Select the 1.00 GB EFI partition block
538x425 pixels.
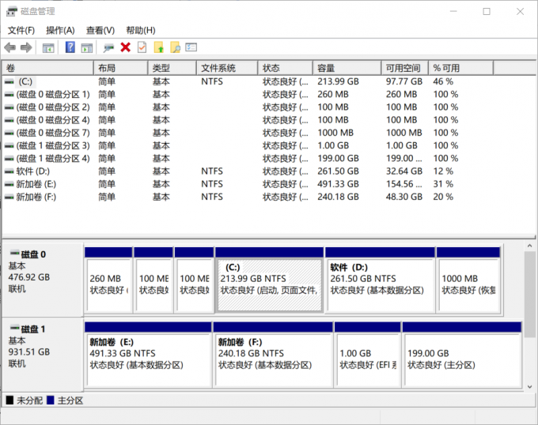pyautogui.click(x=367, y=355)
